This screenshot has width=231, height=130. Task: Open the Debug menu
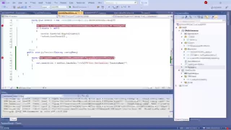click(48, 3)
